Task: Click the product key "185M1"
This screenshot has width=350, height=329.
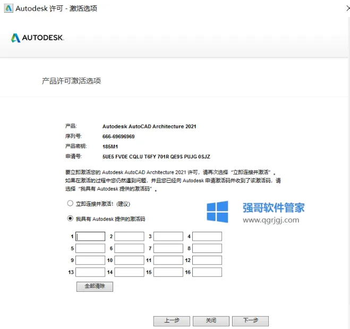Action: point(110,147)
